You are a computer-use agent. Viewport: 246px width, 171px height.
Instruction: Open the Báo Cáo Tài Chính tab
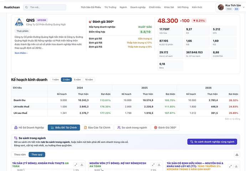click(97, 128)
